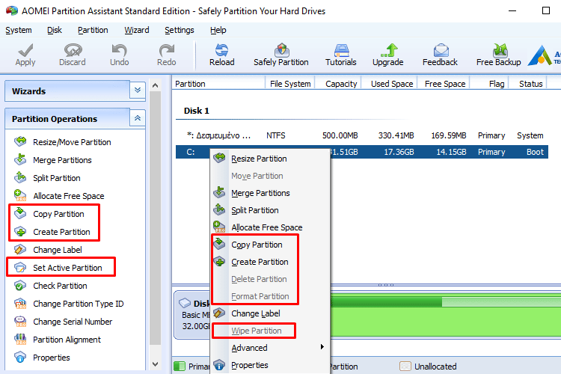This screenshot has height=374, width=561.
Task: Click the Discard toolbar icon
Action: click(x=73, y=50)
